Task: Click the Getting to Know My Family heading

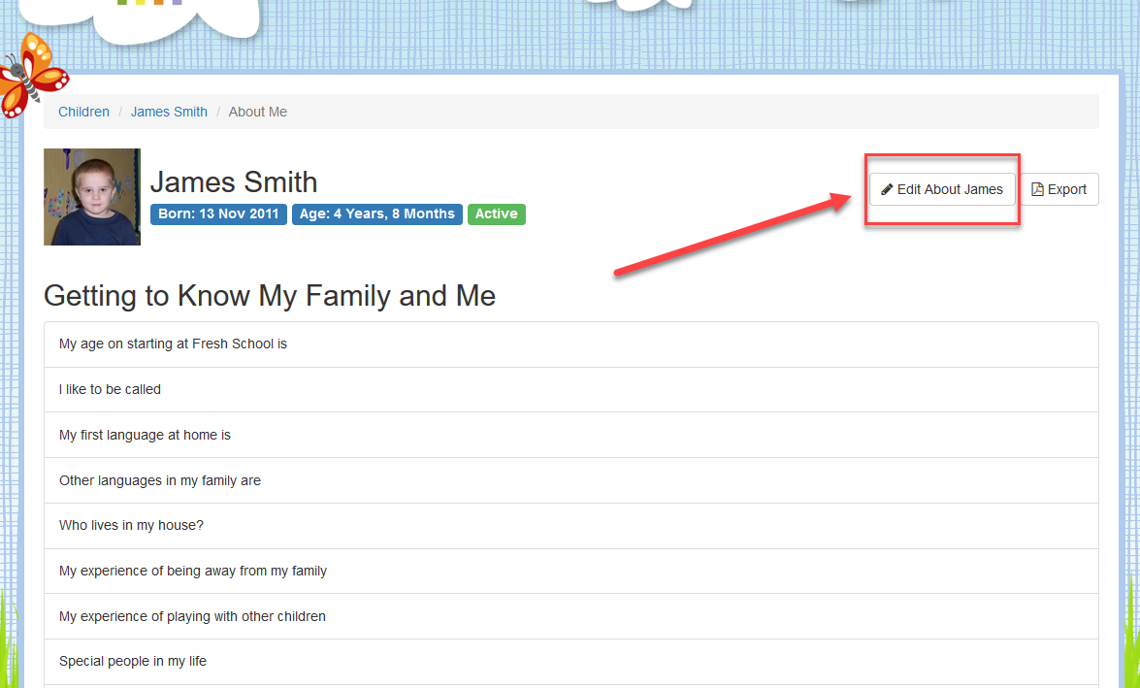Action: 270,296
